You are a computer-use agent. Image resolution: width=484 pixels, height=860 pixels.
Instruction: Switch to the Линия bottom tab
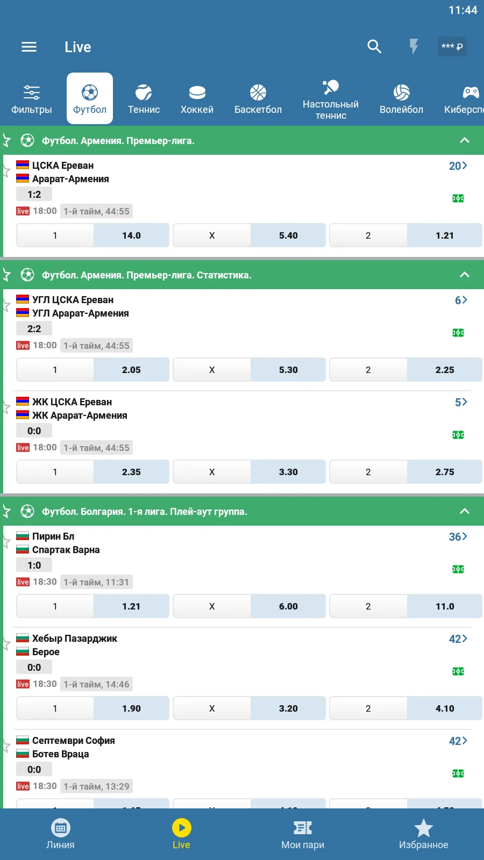[x=60, y=834]
